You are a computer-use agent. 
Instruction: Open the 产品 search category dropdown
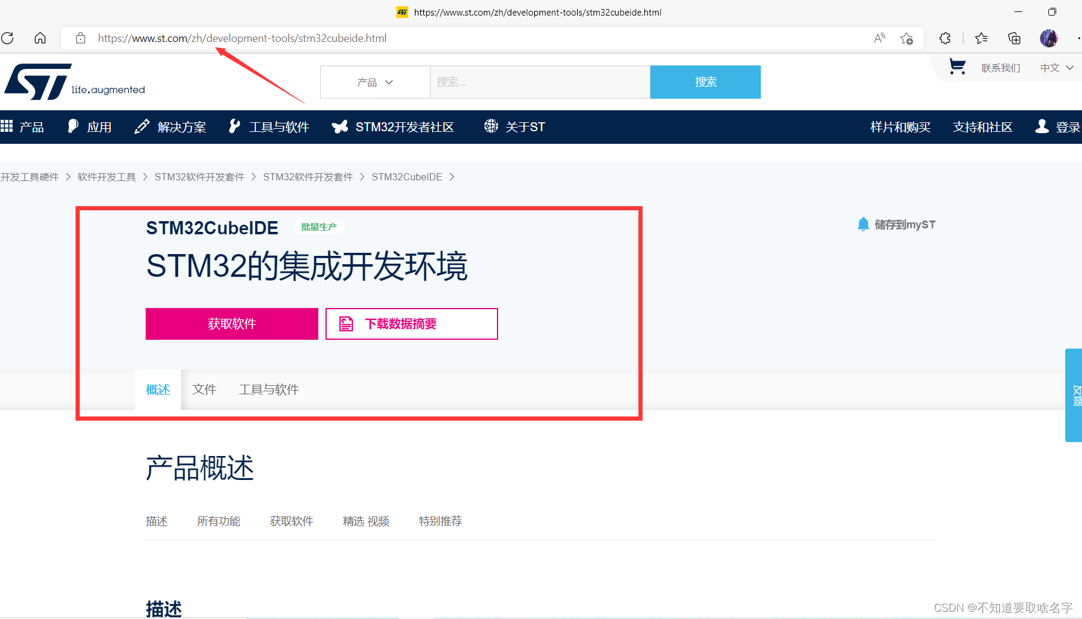[375, 82]
